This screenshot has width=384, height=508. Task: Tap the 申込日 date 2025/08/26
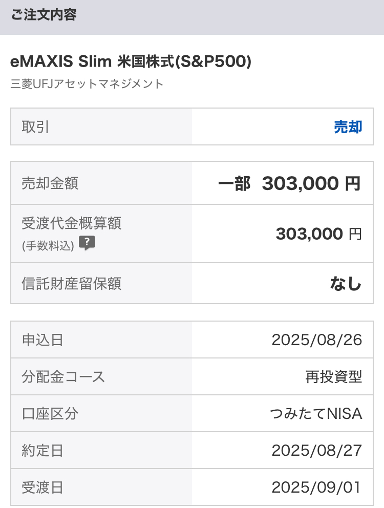click(x=316, y=340)
